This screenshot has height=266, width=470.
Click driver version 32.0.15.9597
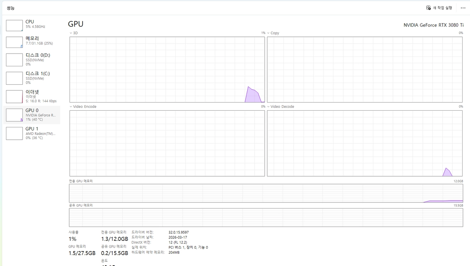coord(179,232)
